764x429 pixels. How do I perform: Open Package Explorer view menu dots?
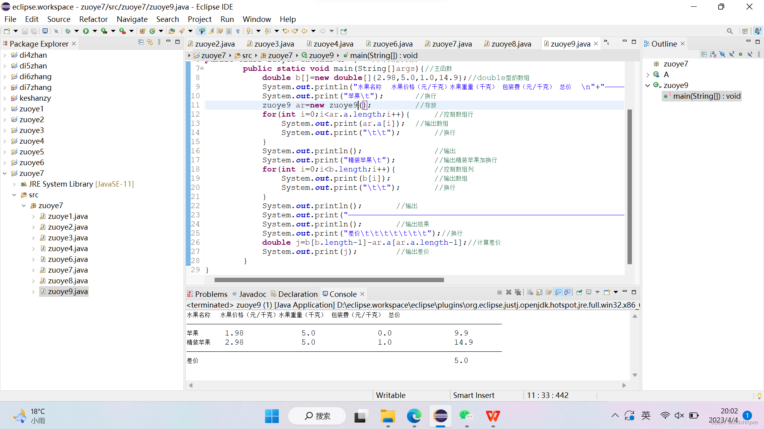[x=159, y=42]
